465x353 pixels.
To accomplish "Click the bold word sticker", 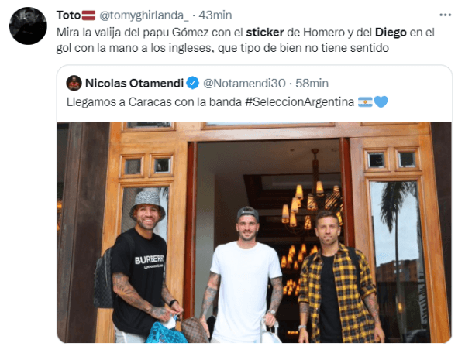I will pos(265,33).
